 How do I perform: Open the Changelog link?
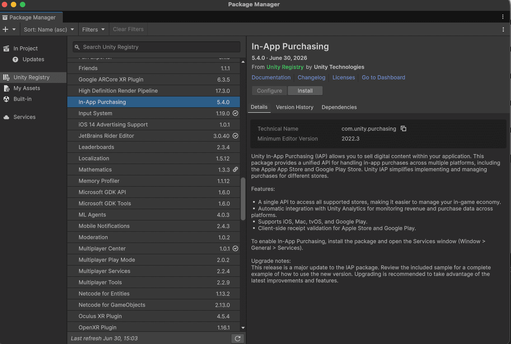point(311,78)
